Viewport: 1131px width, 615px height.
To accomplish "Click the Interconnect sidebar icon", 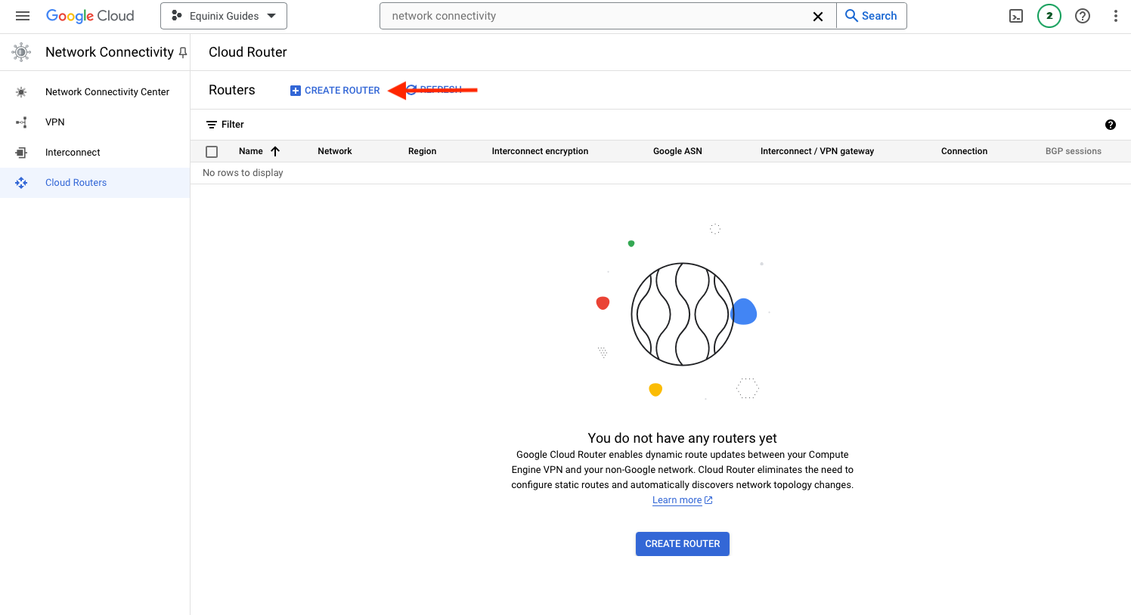I will pos(21,153).
